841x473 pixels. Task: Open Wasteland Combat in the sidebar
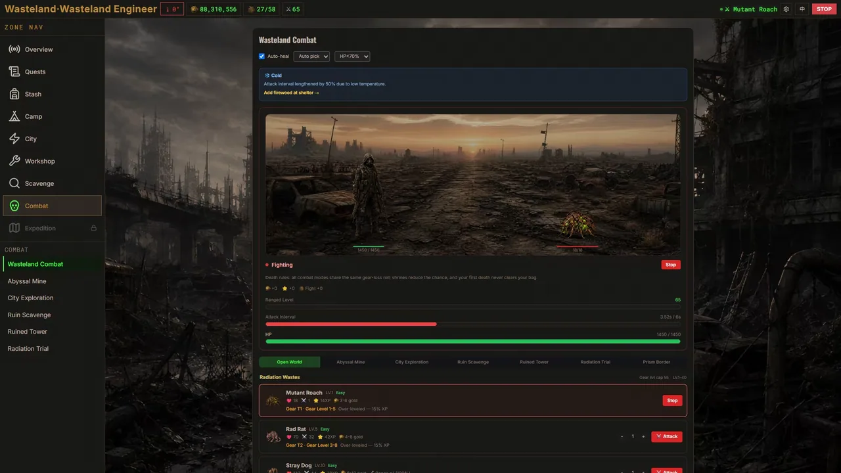[x=53, y=264]
